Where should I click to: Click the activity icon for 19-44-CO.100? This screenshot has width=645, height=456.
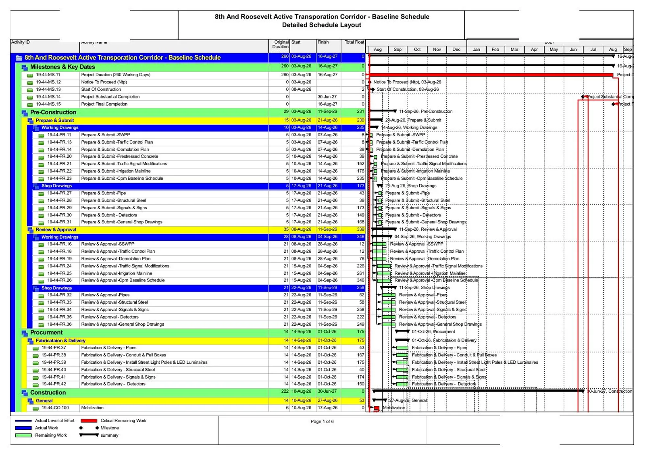[x=35, y=408]
